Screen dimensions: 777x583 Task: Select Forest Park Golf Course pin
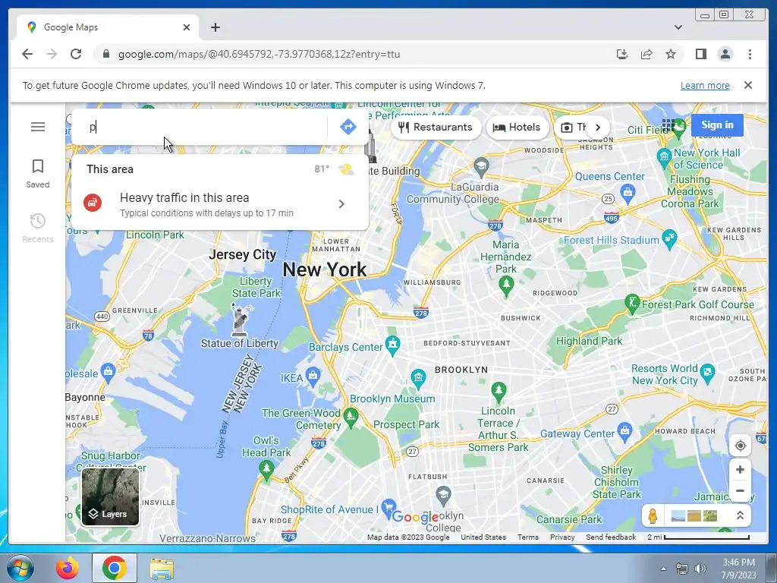632,304
